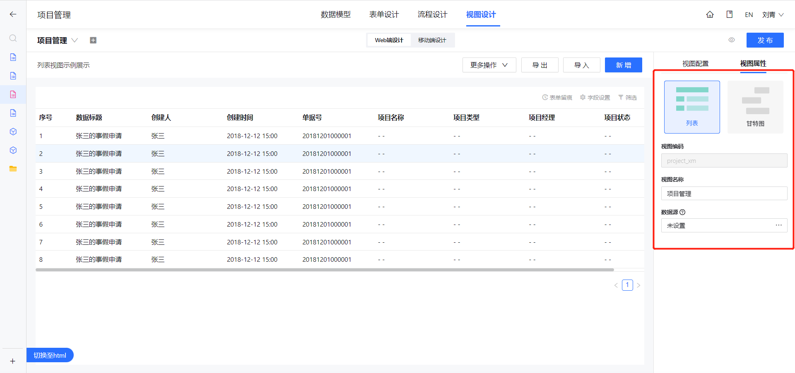The width and height of the screenshot is (795, 373).
Task: Click the 序号 column header
Action: click(46, 117)
